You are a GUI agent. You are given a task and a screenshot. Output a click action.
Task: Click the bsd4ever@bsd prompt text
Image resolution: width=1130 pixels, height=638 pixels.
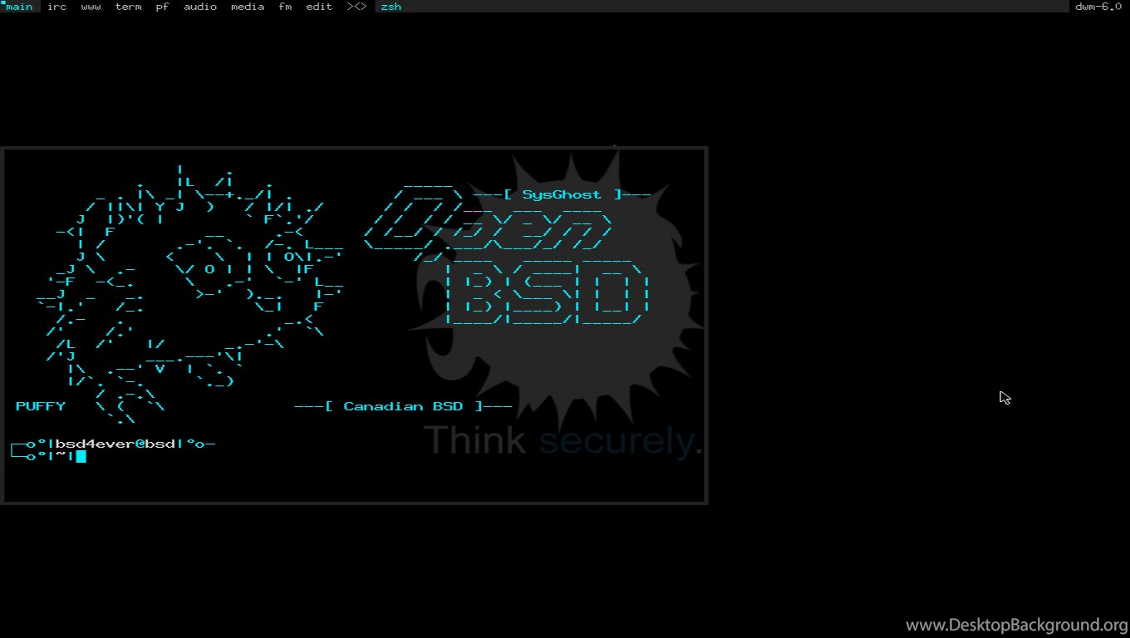coord(115,444)
